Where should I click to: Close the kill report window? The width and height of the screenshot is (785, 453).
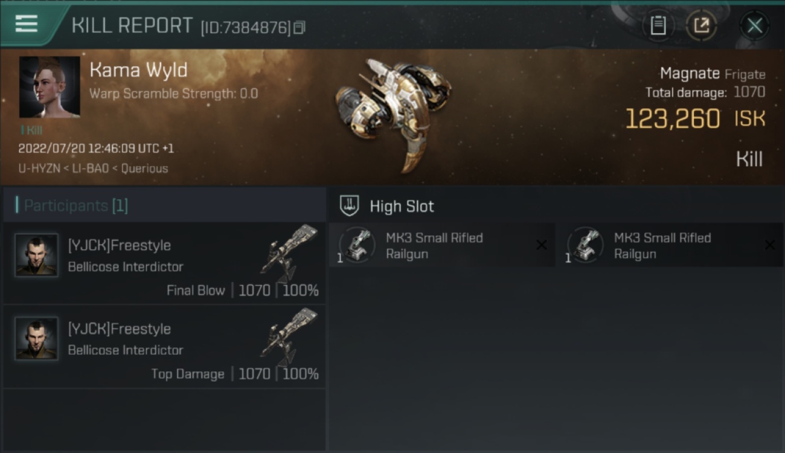click(755, 25)
